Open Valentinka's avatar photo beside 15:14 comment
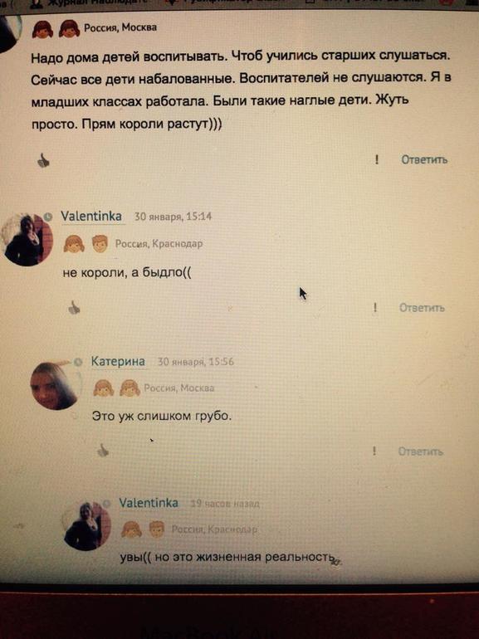This screenshot has height=639, width=479. point(27,240)
